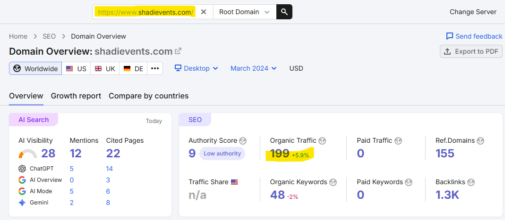Viewport: 505px width, 220px height.
Task: Click the Export to PDF button
Action: pyautogui.click(x=471, y=51)
